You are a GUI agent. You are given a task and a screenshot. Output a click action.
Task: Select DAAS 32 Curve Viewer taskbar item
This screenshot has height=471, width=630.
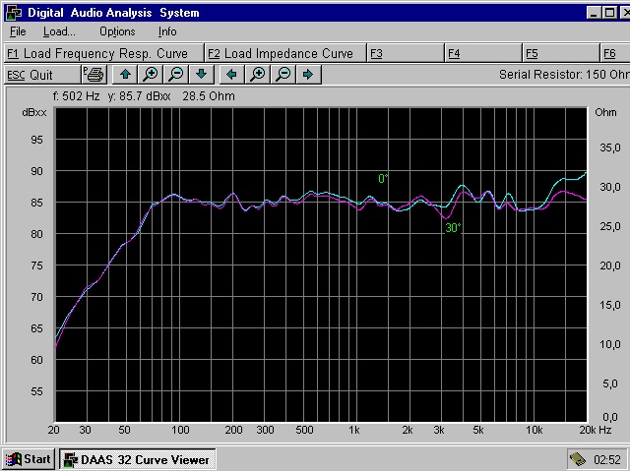tap(134, 459)
